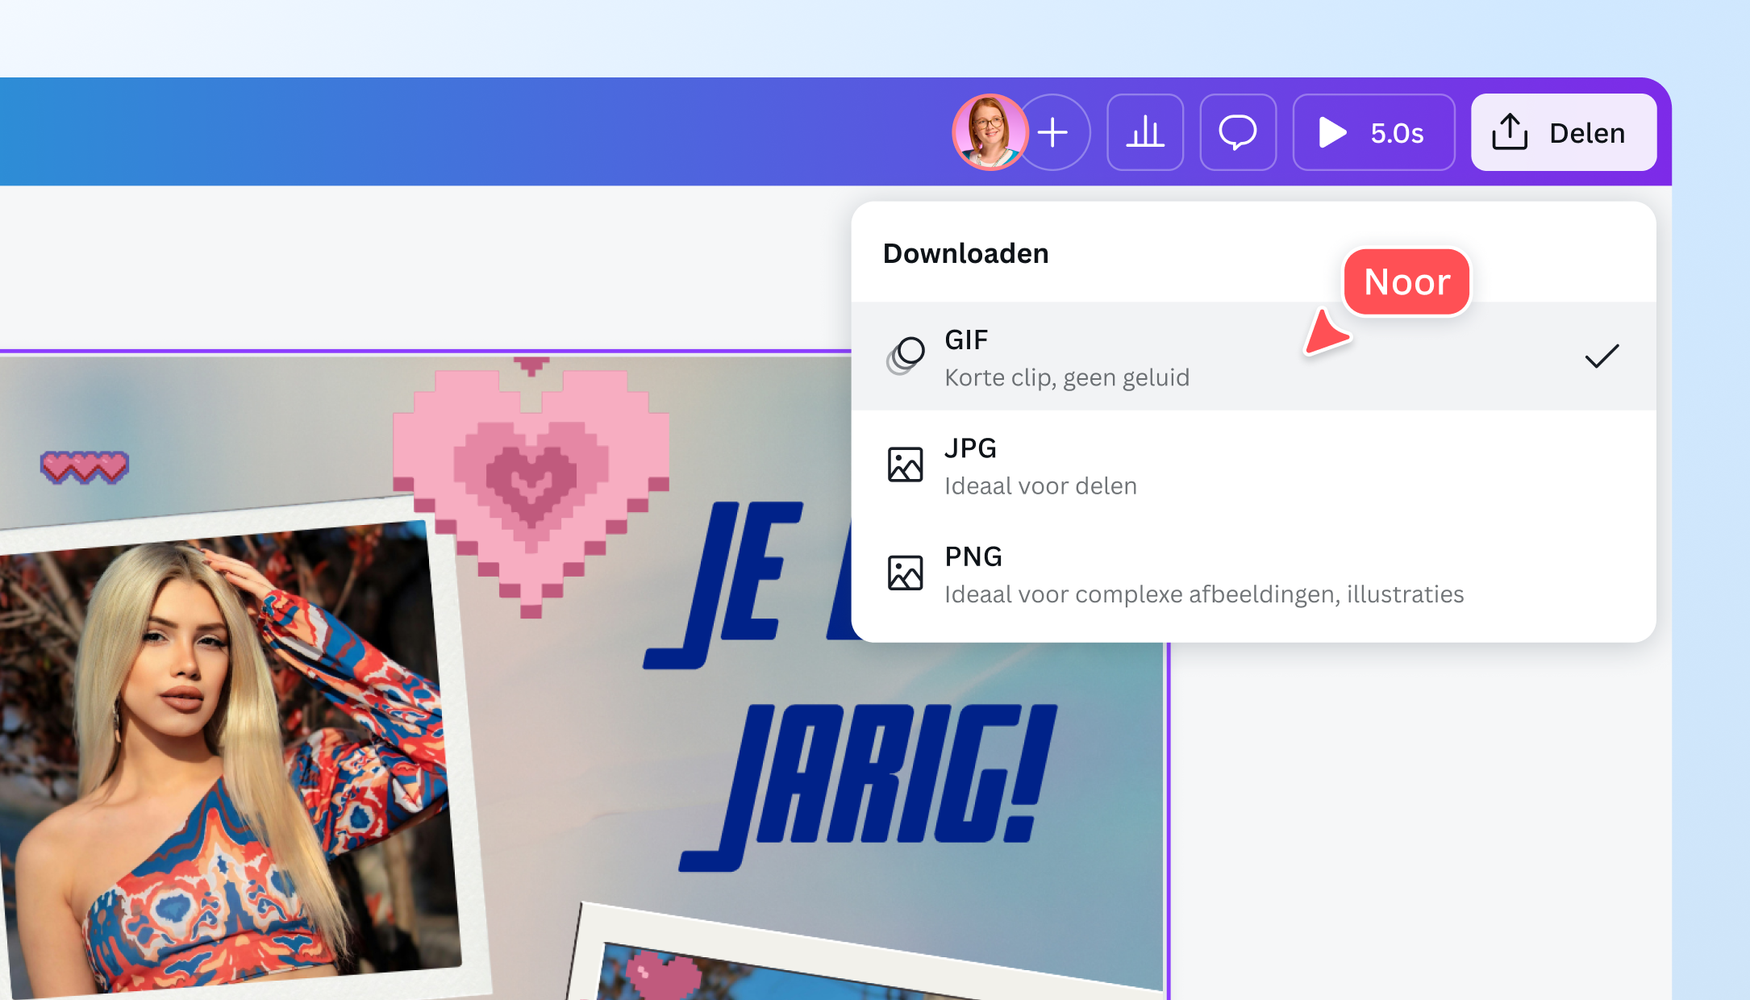Play the 5.0s design preview
Screen dimensions: 1750x1000
point(1373,132)
